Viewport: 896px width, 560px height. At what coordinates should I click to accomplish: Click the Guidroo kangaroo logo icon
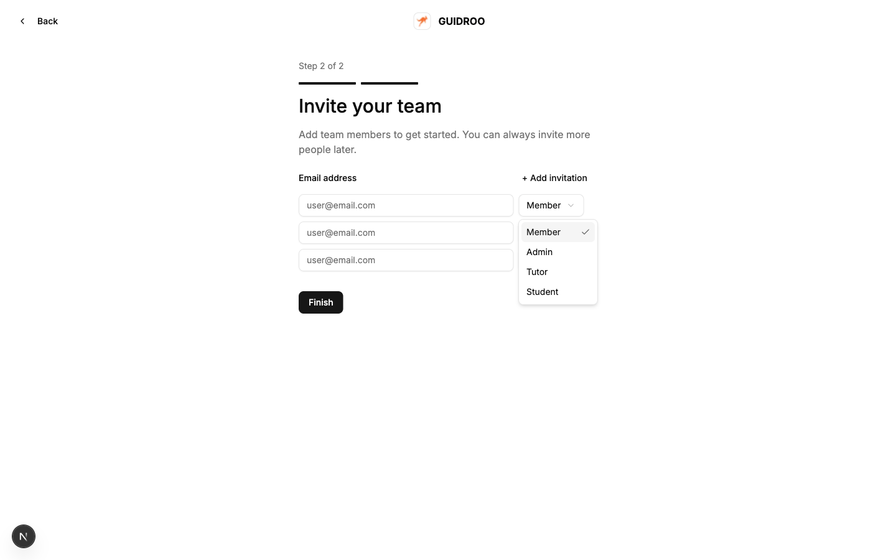pos(422,21)
